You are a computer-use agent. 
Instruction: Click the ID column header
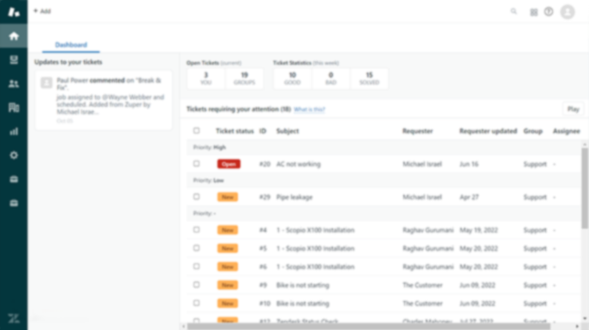click(263, 131)
